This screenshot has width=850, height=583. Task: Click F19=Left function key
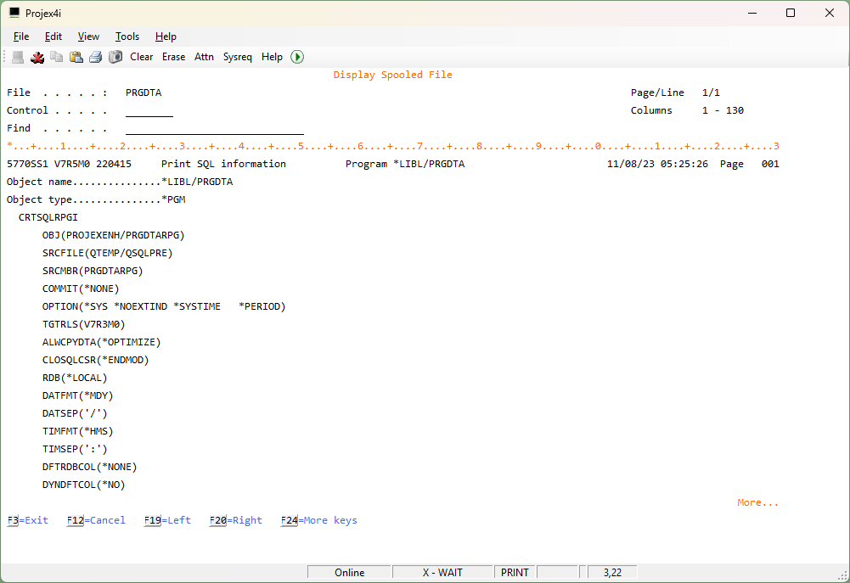tap(167, 521)
